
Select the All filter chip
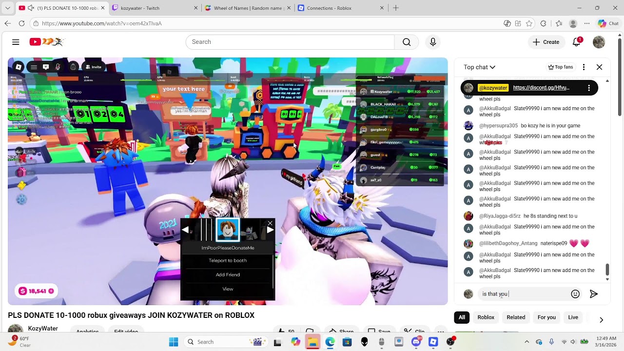tap(462, 317)
